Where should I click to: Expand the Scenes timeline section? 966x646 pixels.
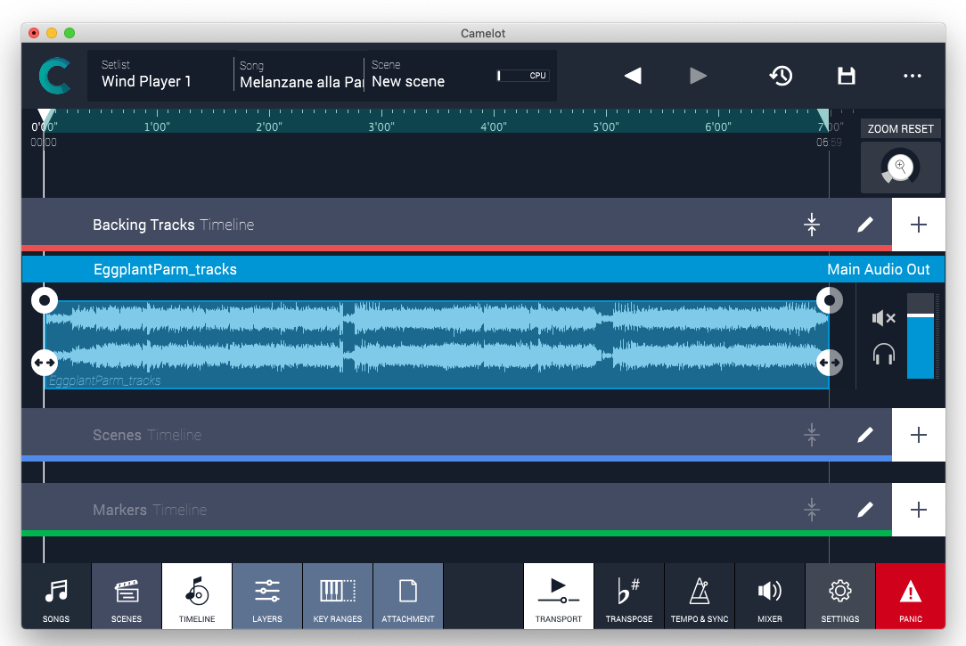pyautogui.click(x=811, y=435)
